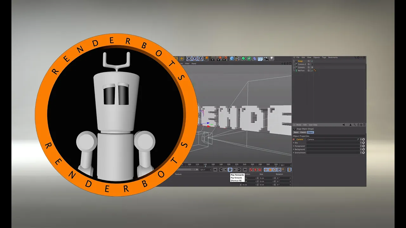Switch to the Basic tab
This screenshot has width=406, height=228.
point(296,132)
